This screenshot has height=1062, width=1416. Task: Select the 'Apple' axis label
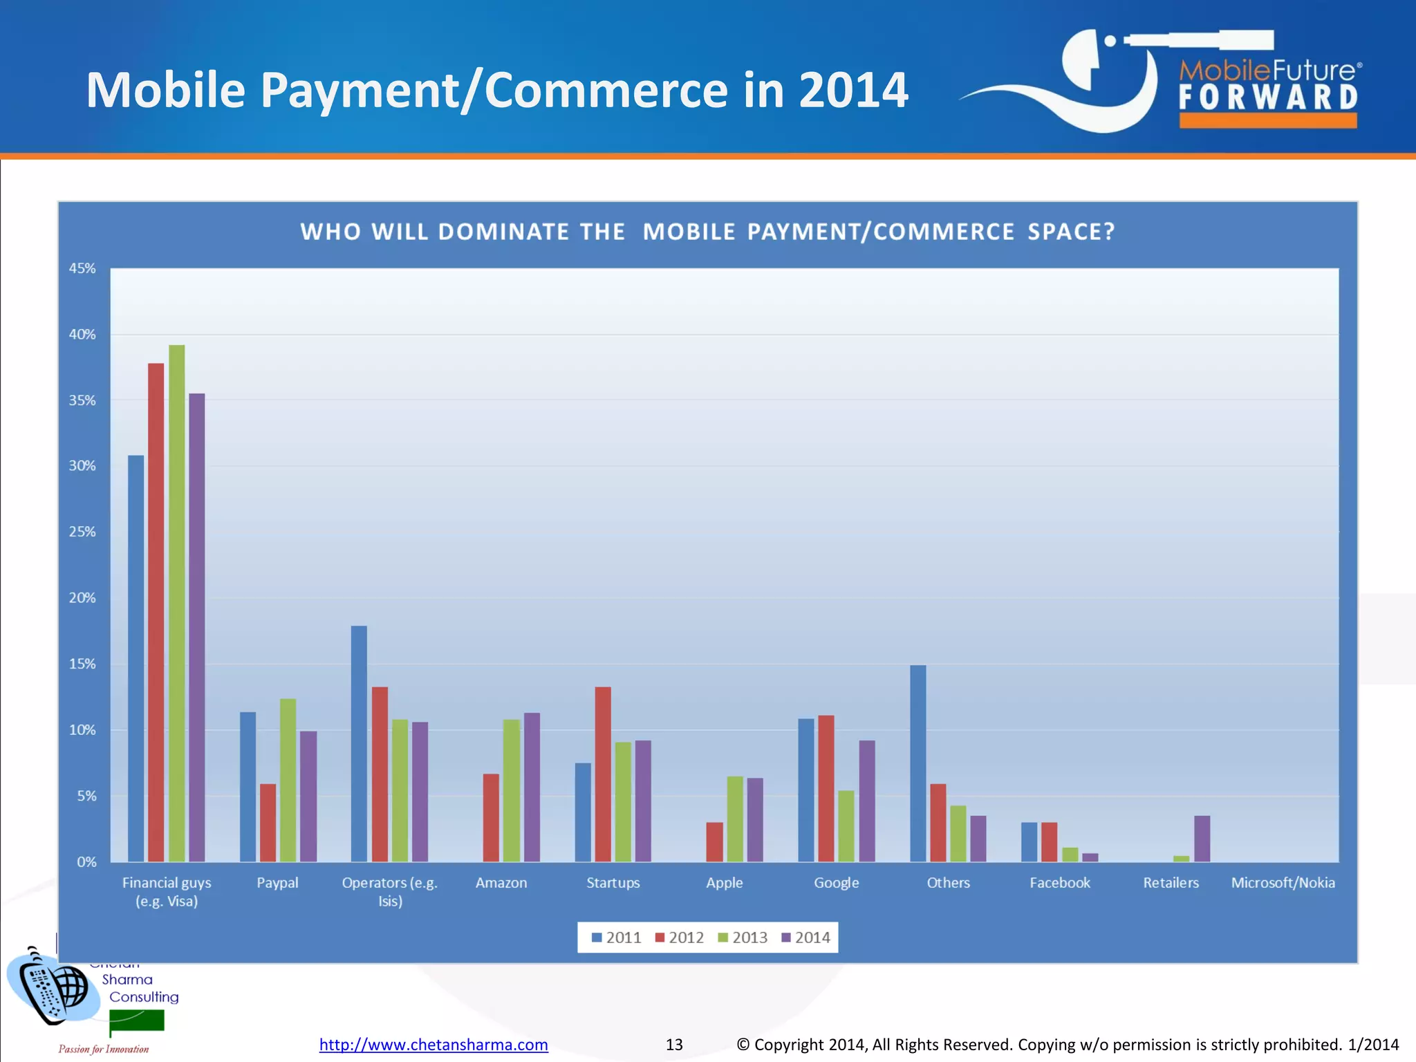725,883
